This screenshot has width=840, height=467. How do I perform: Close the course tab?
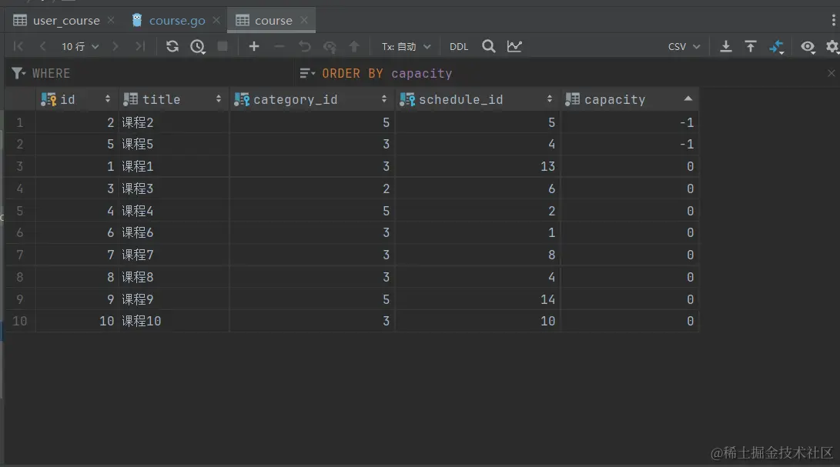(304, 20)
